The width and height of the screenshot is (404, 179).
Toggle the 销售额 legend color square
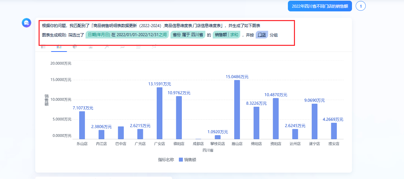[181, 160]
